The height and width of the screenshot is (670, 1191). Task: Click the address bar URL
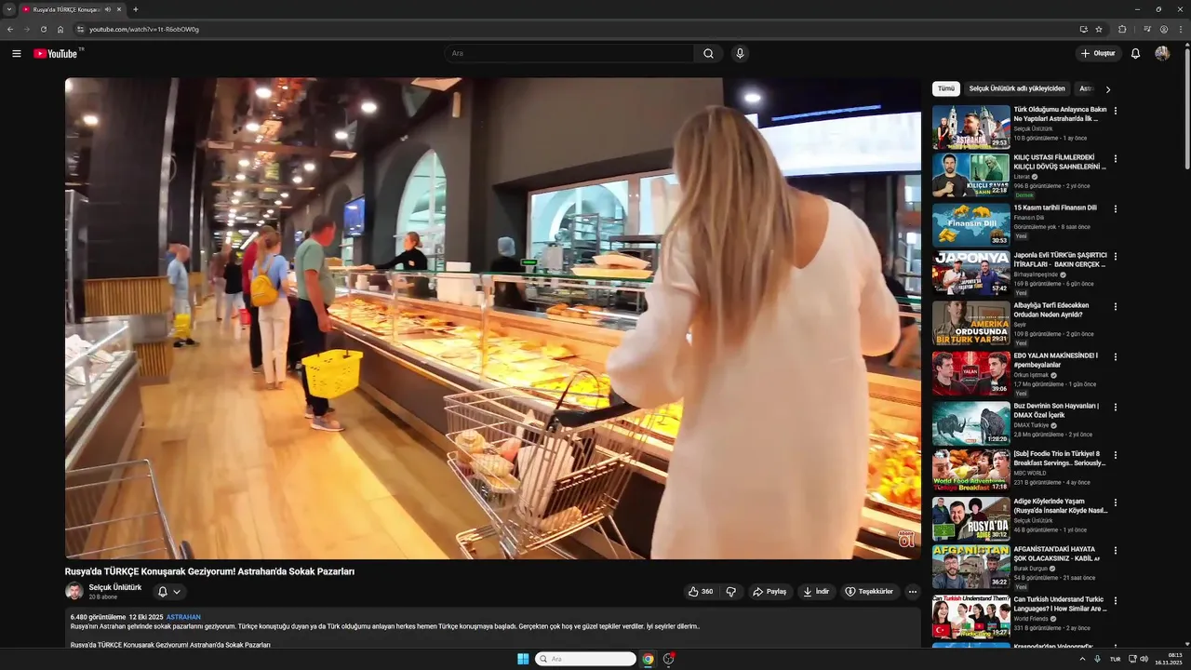point(144,29)
